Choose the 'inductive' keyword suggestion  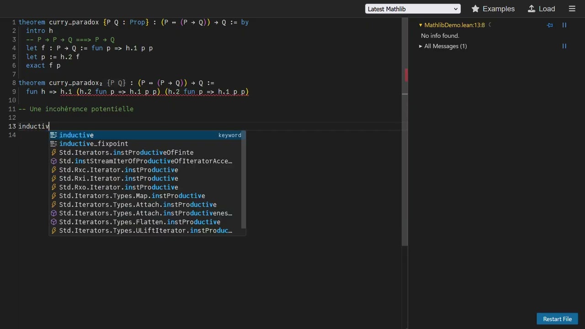coord(148,135)
